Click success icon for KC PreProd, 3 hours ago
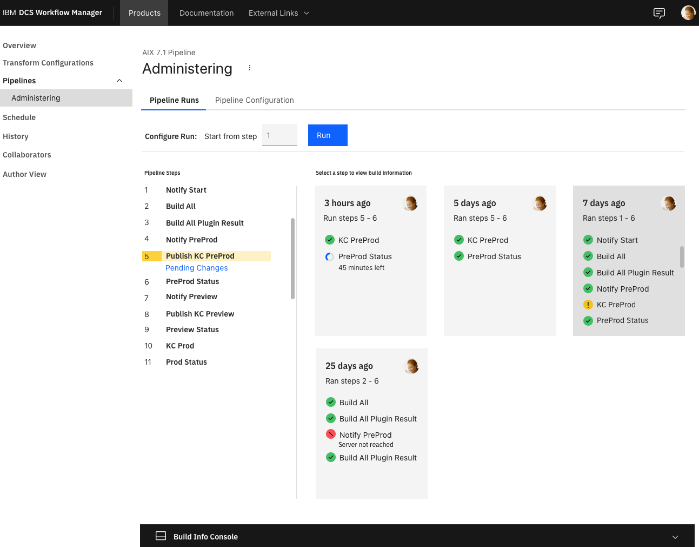This screenshot has width=699, height=547. point(330,240)
